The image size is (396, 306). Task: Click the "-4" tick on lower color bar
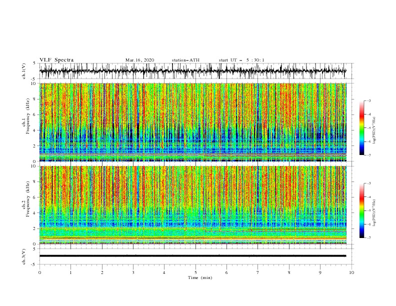(x=369, y=197)
